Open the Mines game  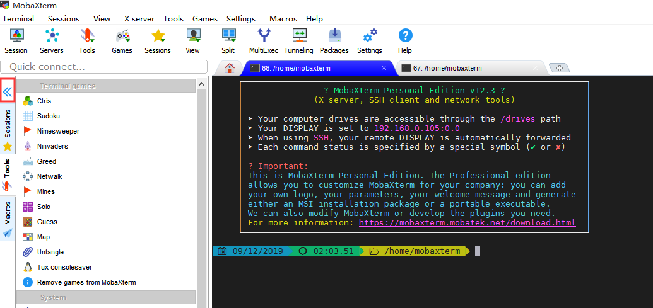point(46,191)
